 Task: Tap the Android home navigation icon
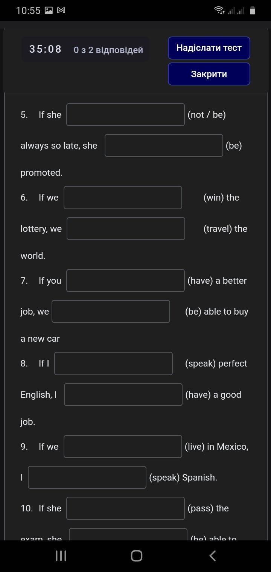136,555
